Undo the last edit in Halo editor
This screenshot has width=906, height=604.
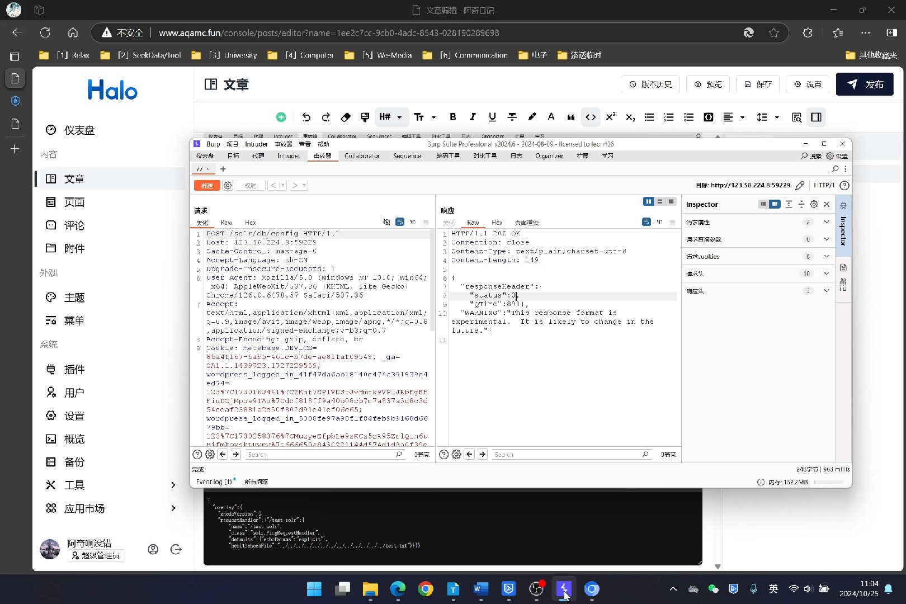point(306,117)
